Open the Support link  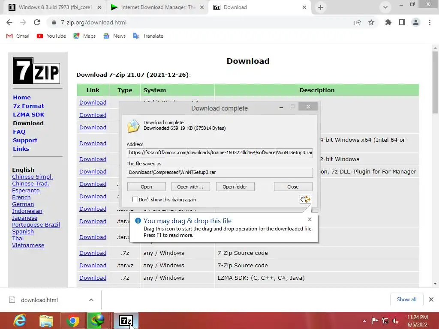(25, 140)
